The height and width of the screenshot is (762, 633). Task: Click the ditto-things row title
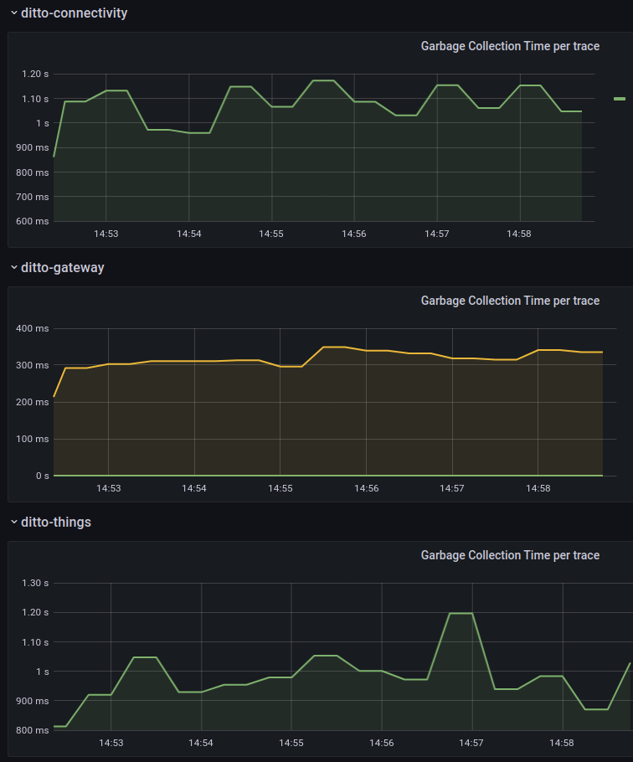[x=56, y=523]
